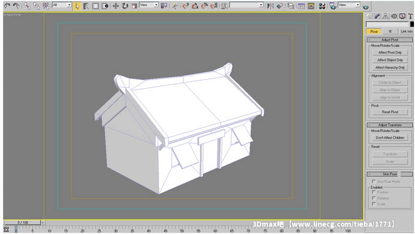Viewport: 415px width, 234px height.
Task: Click the Affect Hierarchy Only button
Action: pos(390,68)
